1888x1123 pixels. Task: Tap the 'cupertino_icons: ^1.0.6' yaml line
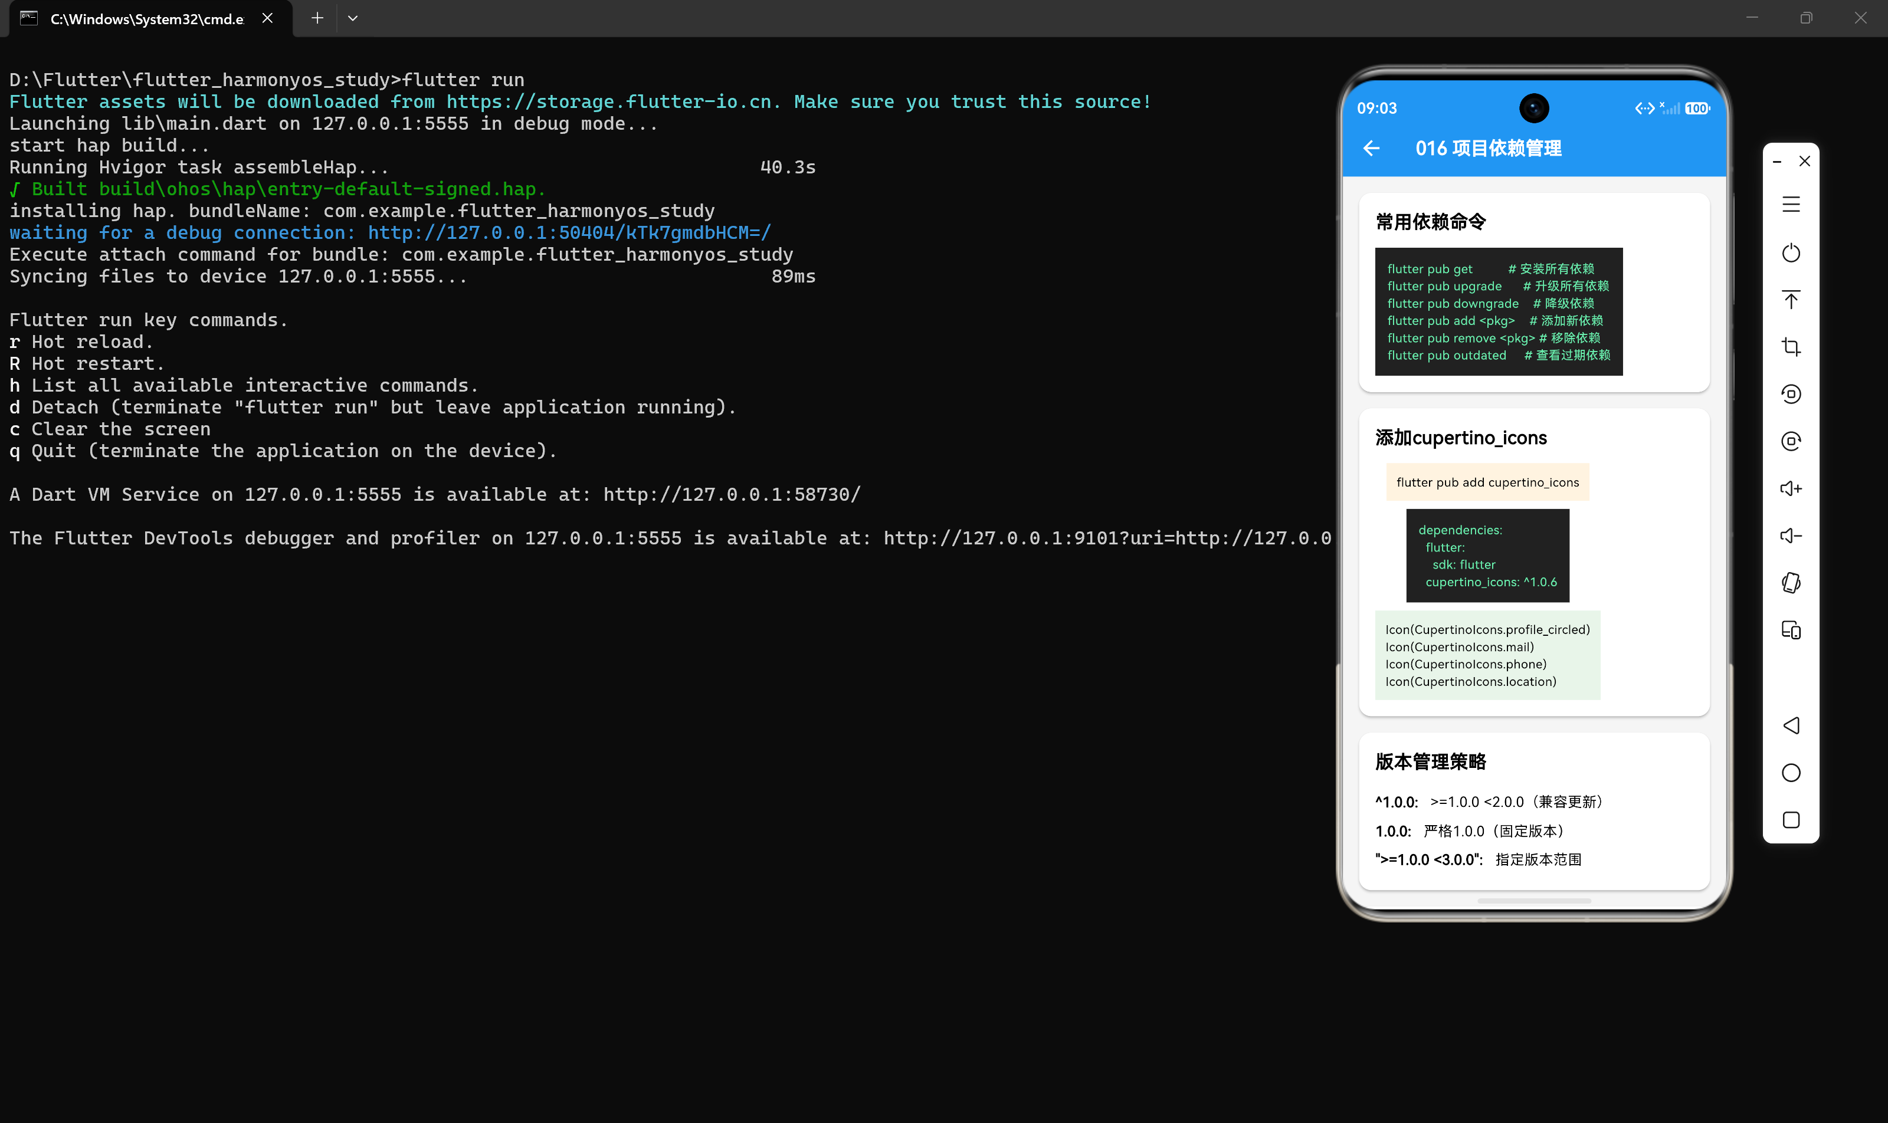tap(1492, 582)
